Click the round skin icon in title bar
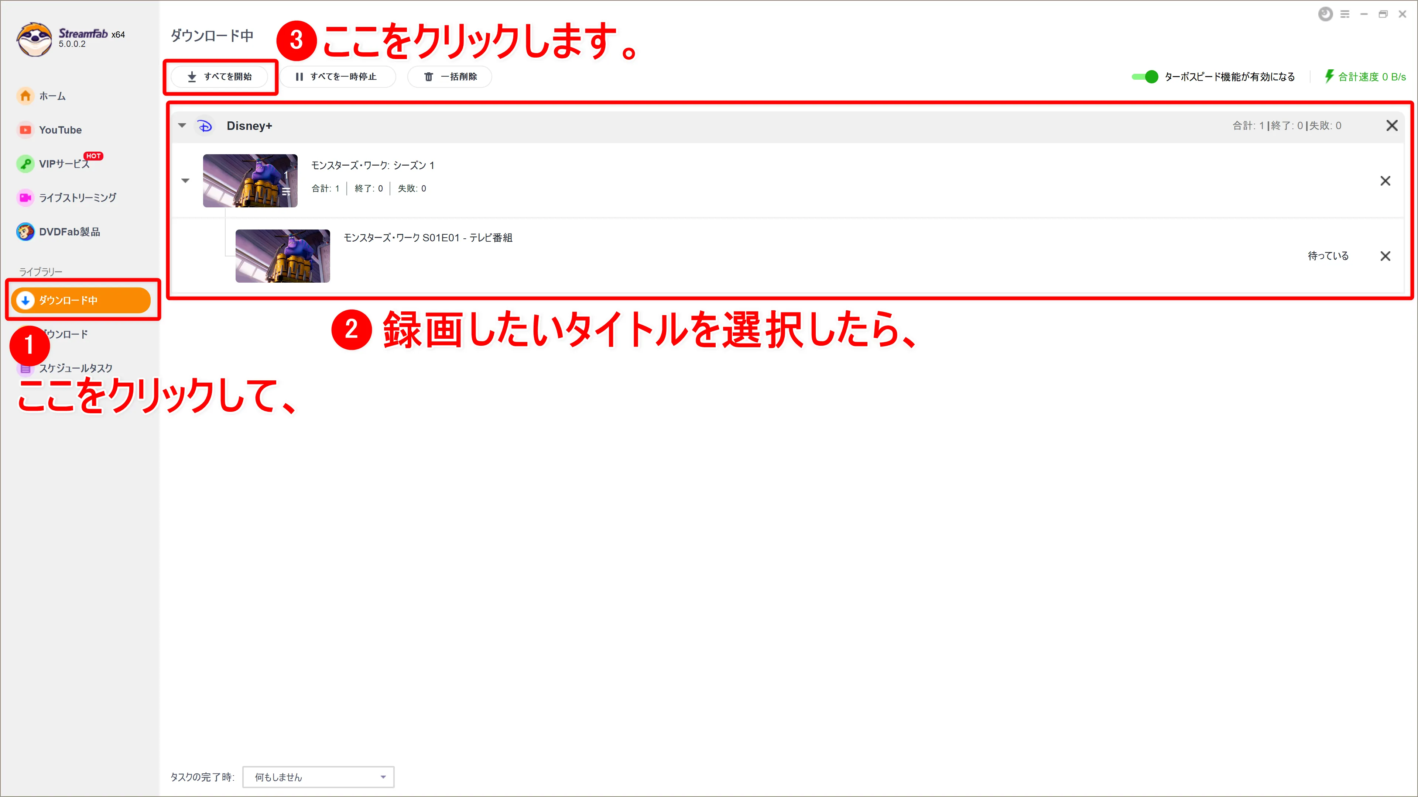1418x797 pixels. (1325, 14)
